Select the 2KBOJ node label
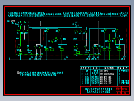 coord(76,39)
